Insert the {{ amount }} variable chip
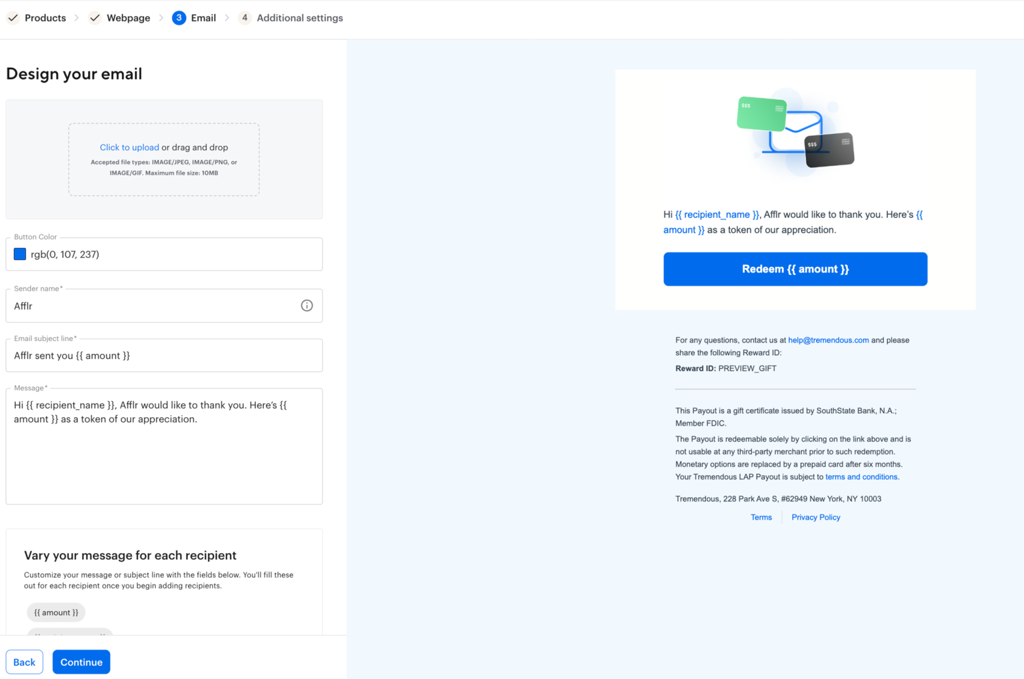 pyautogui.click(x=56, y=612)
